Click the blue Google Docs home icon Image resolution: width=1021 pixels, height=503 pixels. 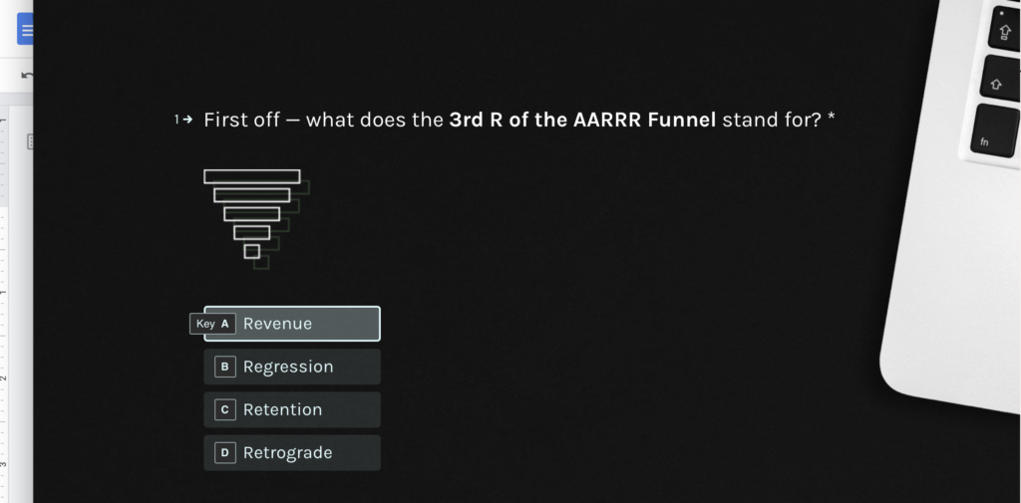25,29
